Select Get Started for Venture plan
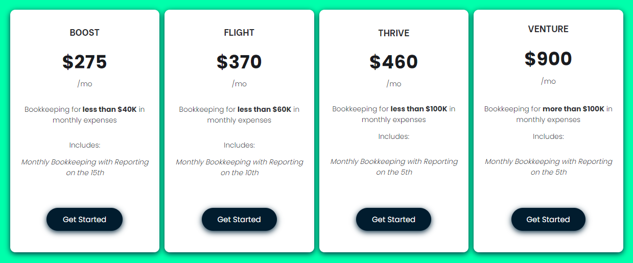Image resolution: width=633 pixels, height=263 pixels. [x=548, y=220]
